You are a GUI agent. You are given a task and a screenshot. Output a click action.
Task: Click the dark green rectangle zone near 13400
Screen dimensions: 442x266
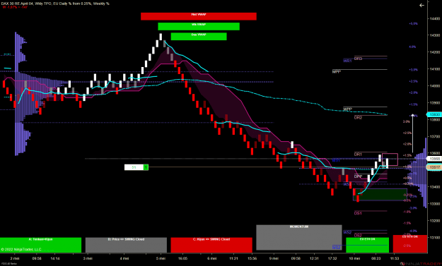[x=380, y=194]
